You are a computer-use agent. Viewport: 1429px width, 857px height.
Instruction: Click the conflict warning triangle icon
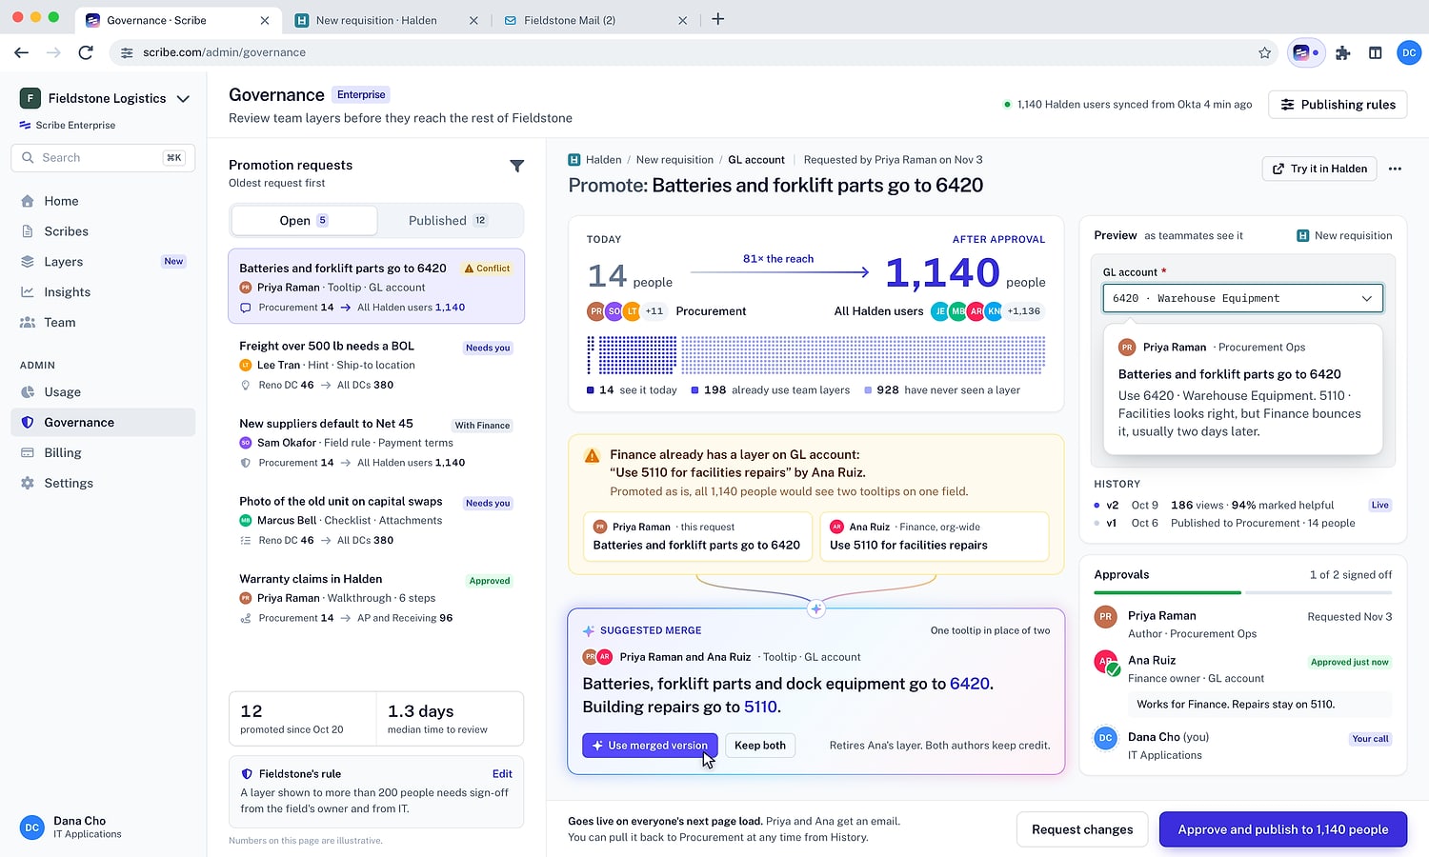592,456
